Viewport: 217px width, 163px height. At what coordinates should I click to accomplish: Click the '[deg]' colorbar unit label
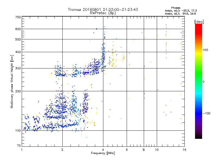(199, 22)
